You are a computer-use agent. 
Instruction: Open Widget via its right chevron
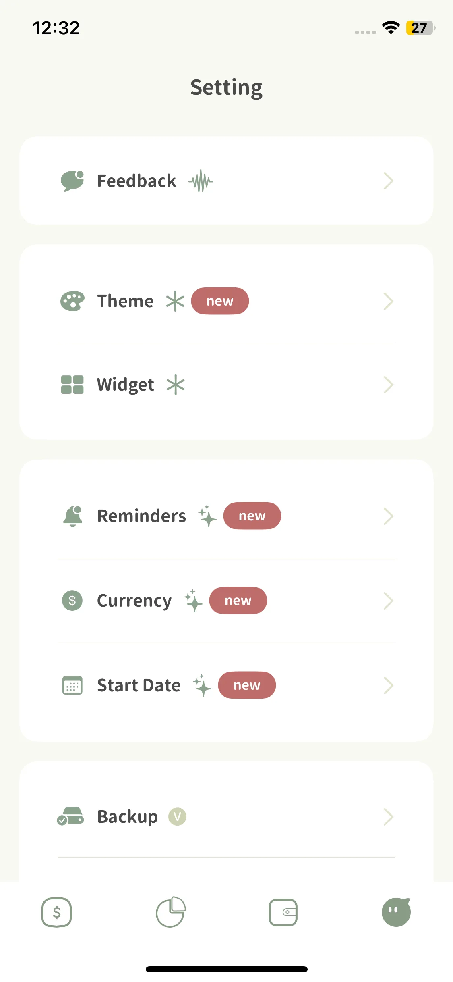click(x=388, y=385)
